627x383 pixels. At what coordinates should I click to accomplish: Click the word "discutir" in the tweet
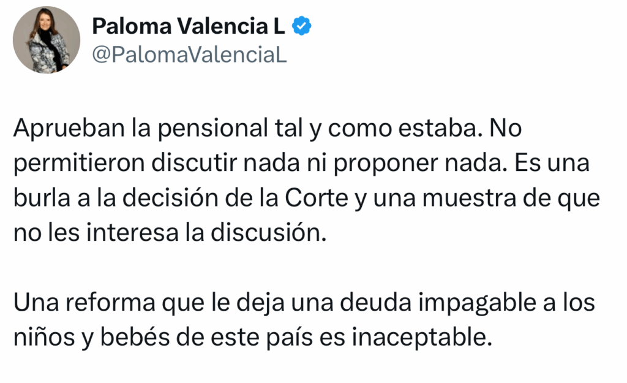point(194,164)
